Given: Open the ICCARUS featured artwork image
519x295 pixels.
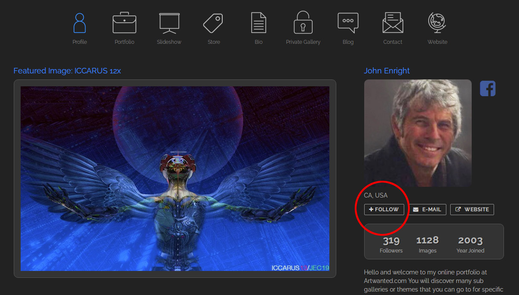Looking at the screenshot, I should click(x=175, y=179).
